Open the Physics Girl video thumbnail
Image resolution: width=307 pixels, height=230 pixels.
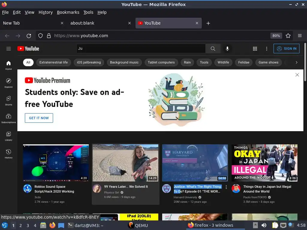click(x=125, y=163)
